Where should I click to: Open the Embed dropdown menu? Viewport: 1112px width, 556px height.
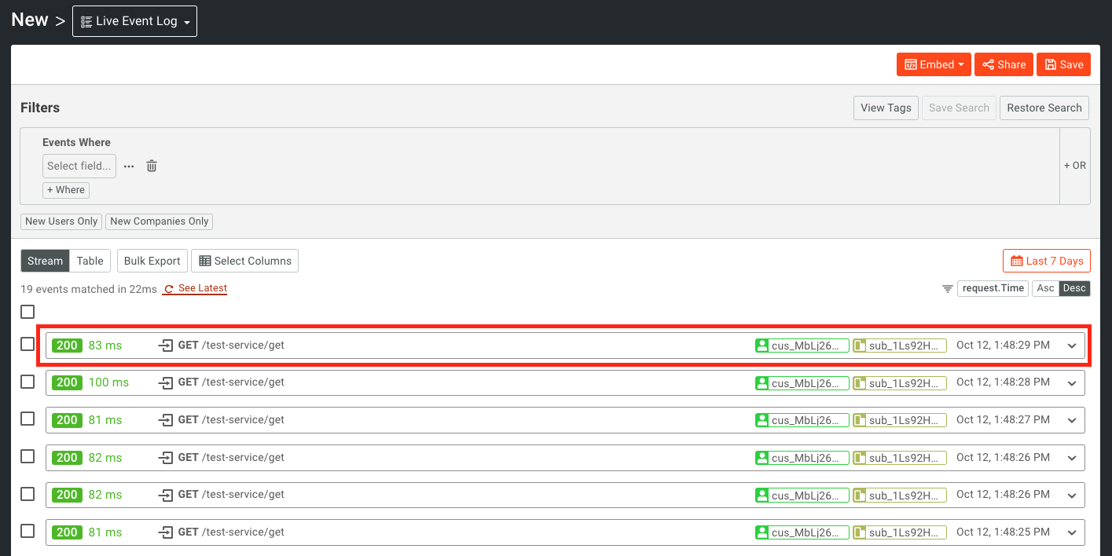click(934, 64)
